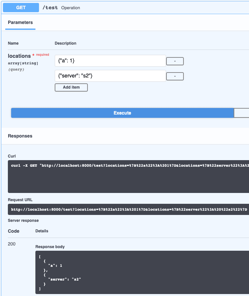The image size is (249, 296).
Task: Click the first locations input with {"a": 1}
Action: 110,61
